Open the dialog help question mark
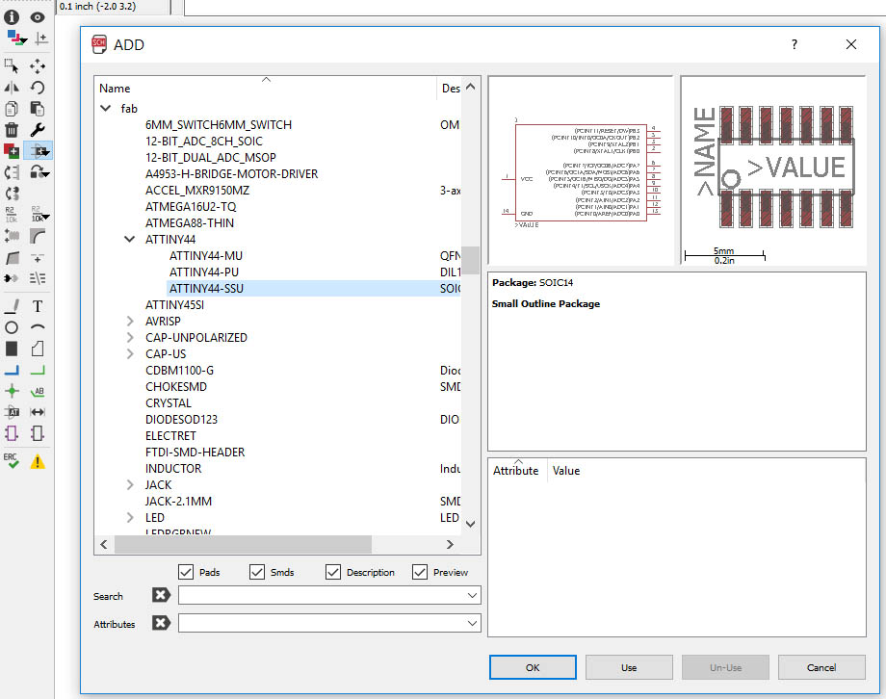Image resolution: width=886 pixels, height=699 pixels. click(x=795, y=44)
